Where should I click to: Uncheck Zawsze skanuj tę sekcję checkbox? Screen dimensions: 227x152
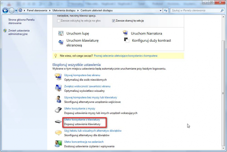coord(114,21)
